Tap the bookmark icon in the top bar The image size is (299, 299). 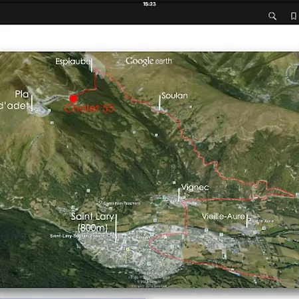tap(294, 16)
